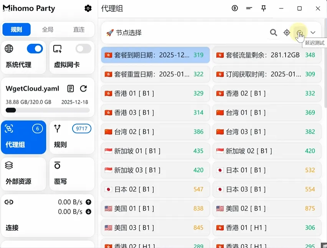Click the info icon in the titlebar
The width and height of the screenshot is (327, 248).
click(x=235, y=8)
